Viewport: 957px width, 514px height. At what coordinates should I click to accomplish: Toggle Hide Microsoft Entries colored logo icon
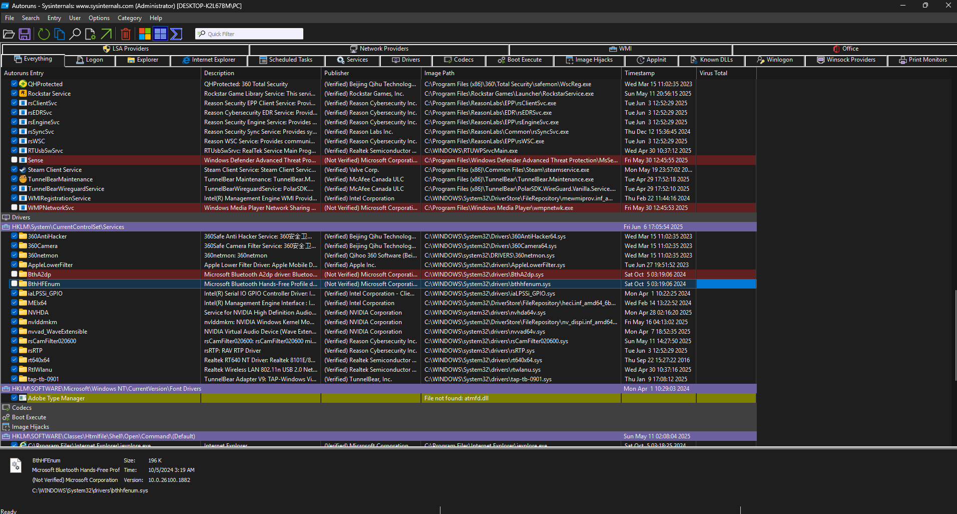pyautogui.click(x=145, y=34)
